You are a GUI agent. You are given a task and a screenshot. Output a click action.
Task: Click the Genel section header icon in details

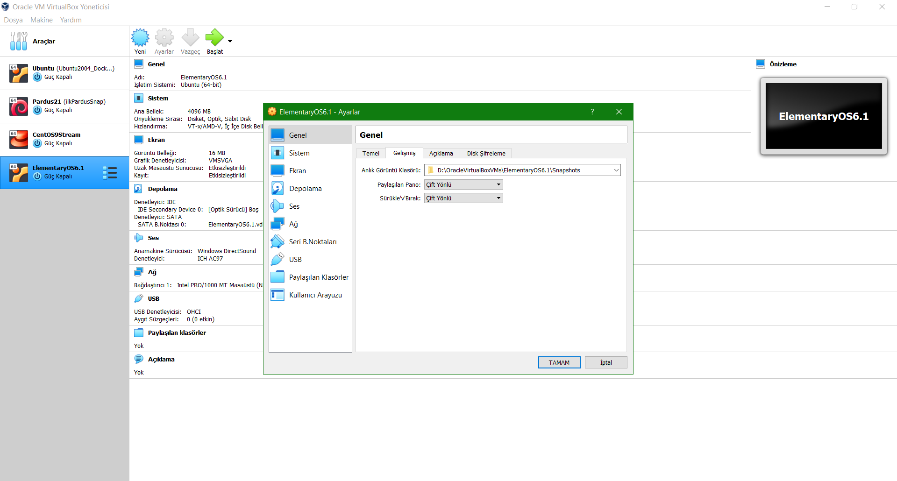139,64
